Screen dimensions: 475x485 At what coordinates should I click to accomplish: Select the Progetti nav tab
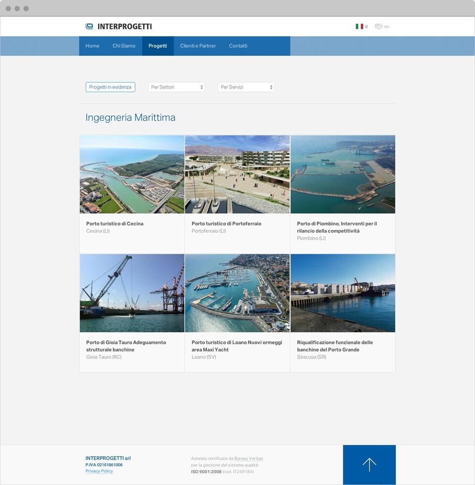pyautogui.click(x=158, y=46)
